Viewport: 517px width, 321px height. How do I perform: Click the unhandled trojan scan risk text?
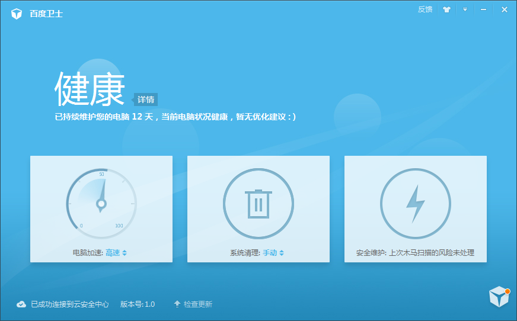point(431,253)
